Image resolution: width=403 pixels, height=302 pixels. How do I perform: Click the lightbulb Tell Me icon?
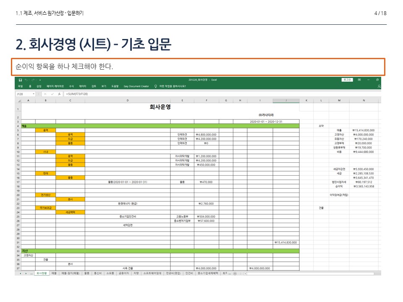pos(155,86)
